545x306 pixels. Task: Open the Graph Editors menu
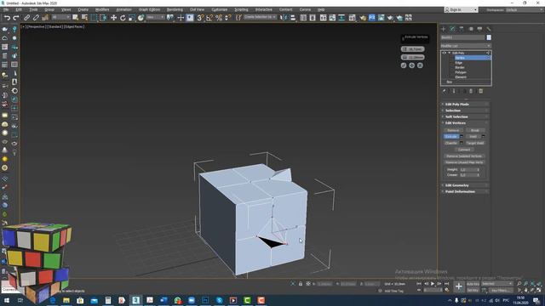[150, 9]
